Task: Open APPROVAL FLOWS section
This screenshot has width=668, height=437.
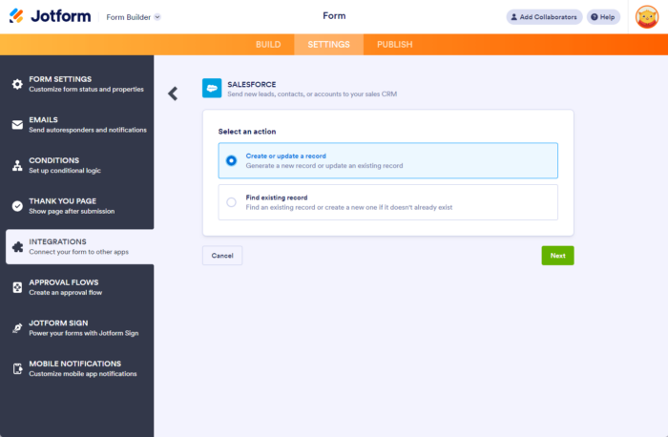Action: coord(79,287)
